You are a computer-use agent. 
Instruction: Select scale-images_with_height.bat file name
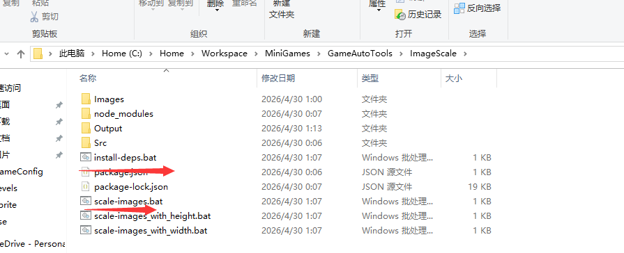(x=153, y=216)
